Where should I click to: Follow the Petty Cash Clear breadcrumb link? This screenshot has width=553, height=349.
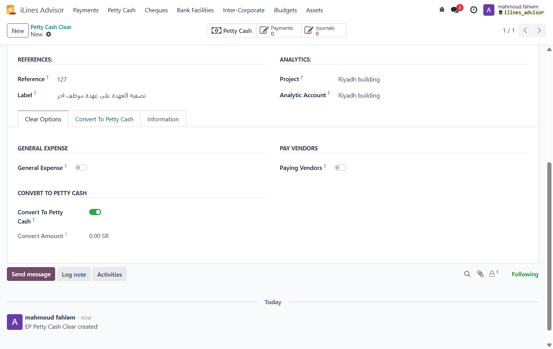pyautogui.click(x=51, y=27)
